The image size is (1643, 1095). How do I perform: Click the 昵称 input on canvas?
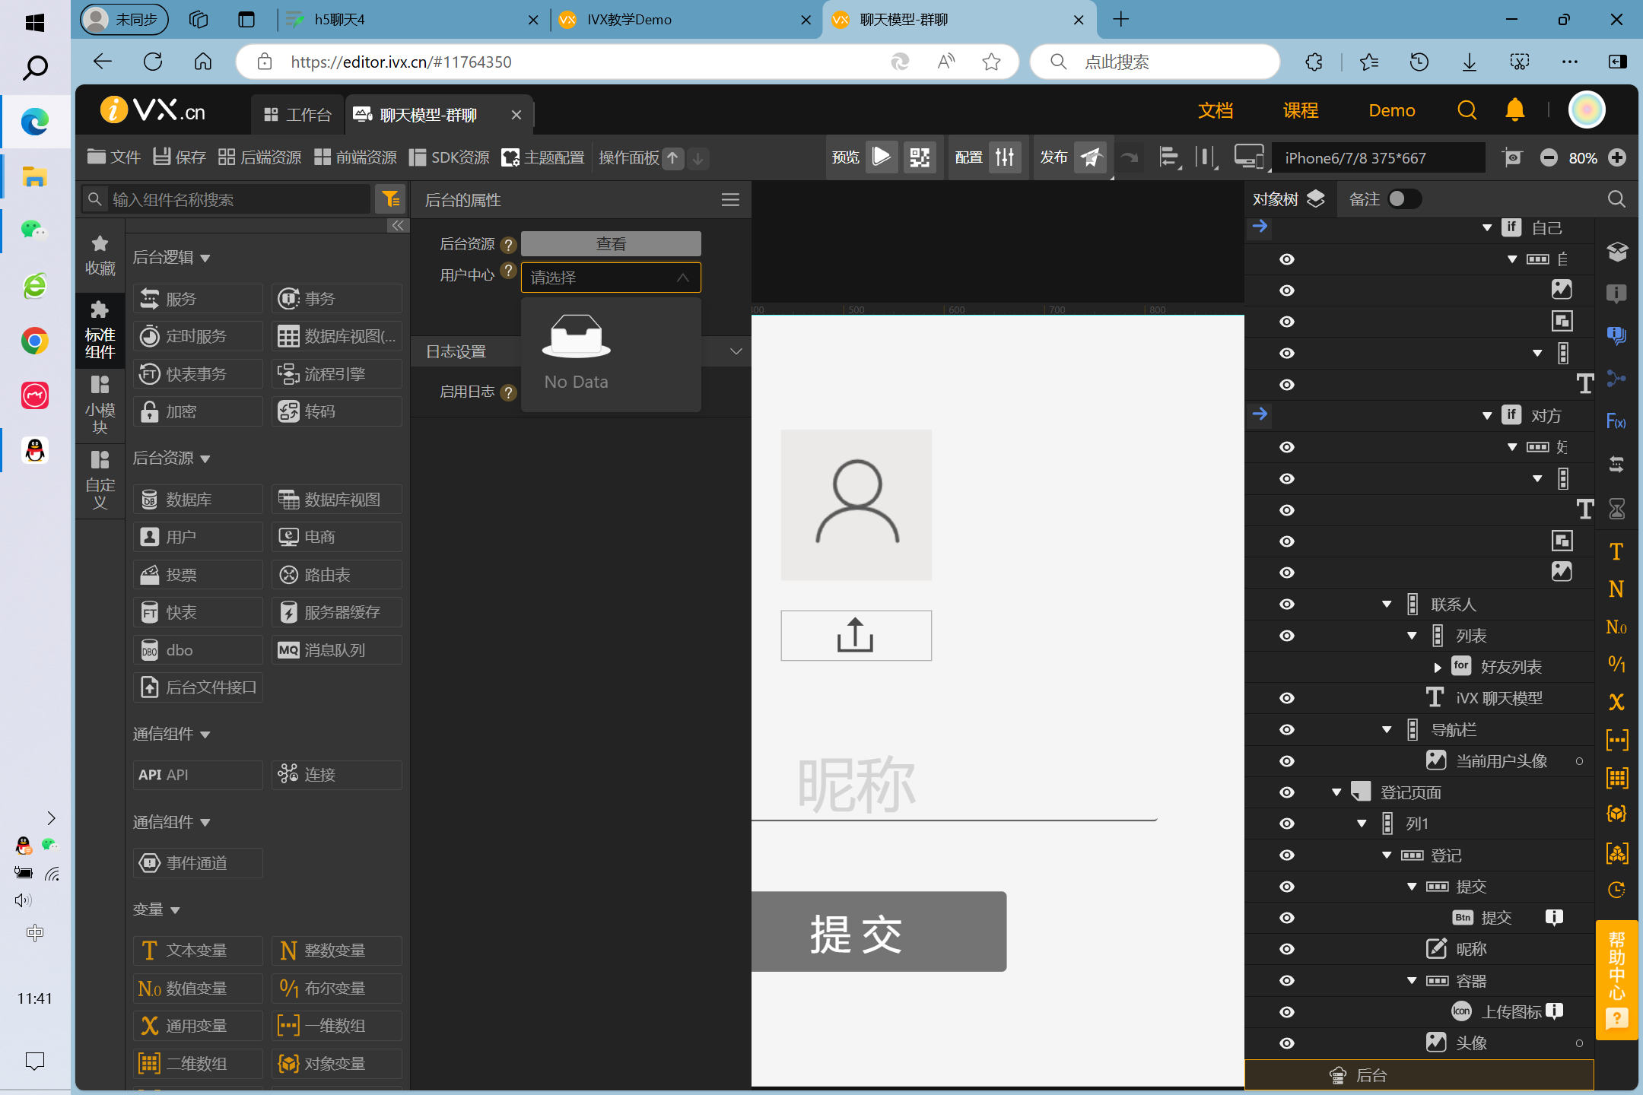[x=954, y=784]
